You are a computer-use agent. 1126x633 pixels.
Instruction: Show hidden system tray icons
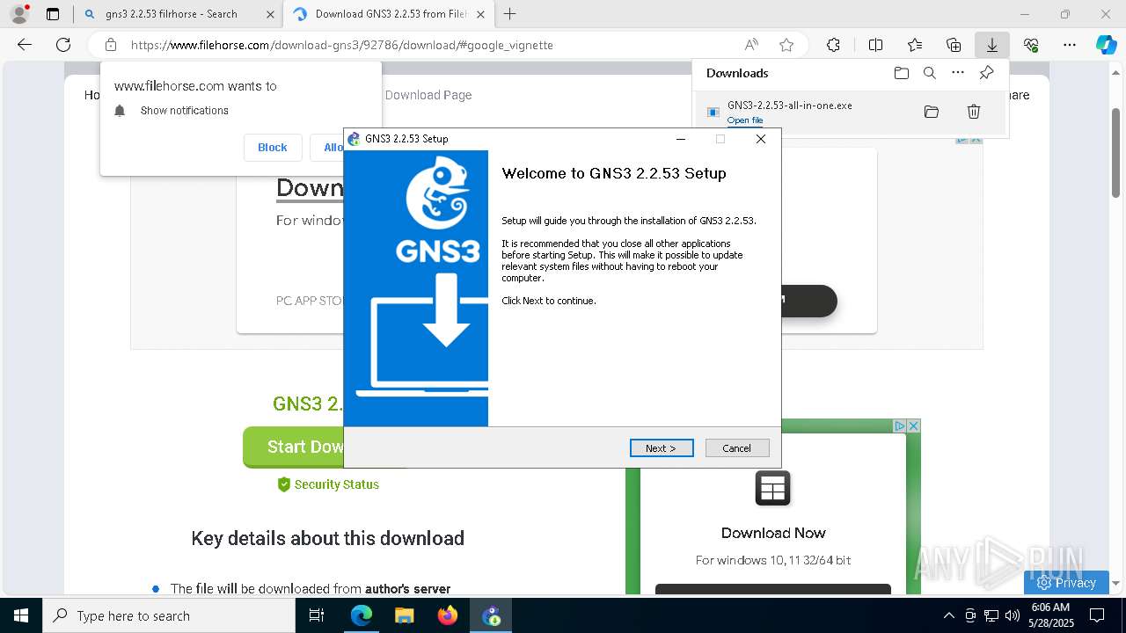(x=948, y=615)
